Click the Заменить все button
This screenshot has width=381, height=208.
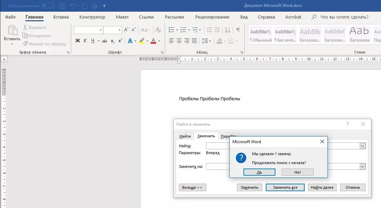click(x=285, y=187)
